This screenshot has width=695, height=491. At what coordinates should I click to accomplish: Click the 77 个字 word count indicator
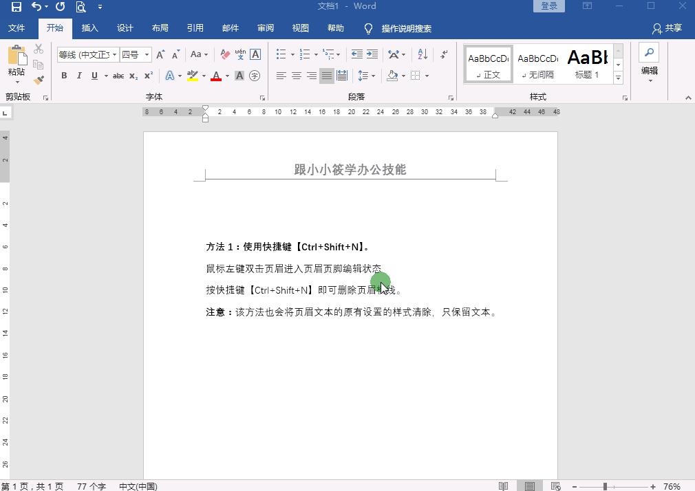[x=92, y=485]
